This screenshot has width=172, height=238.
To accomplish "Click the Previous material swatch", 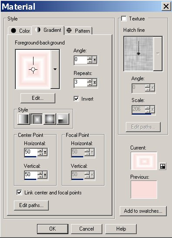I will [x=144, y=190].
